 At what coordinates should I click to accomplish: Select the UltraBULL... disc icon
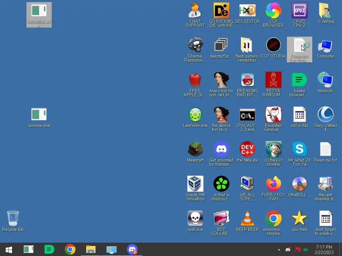[300, 186]
